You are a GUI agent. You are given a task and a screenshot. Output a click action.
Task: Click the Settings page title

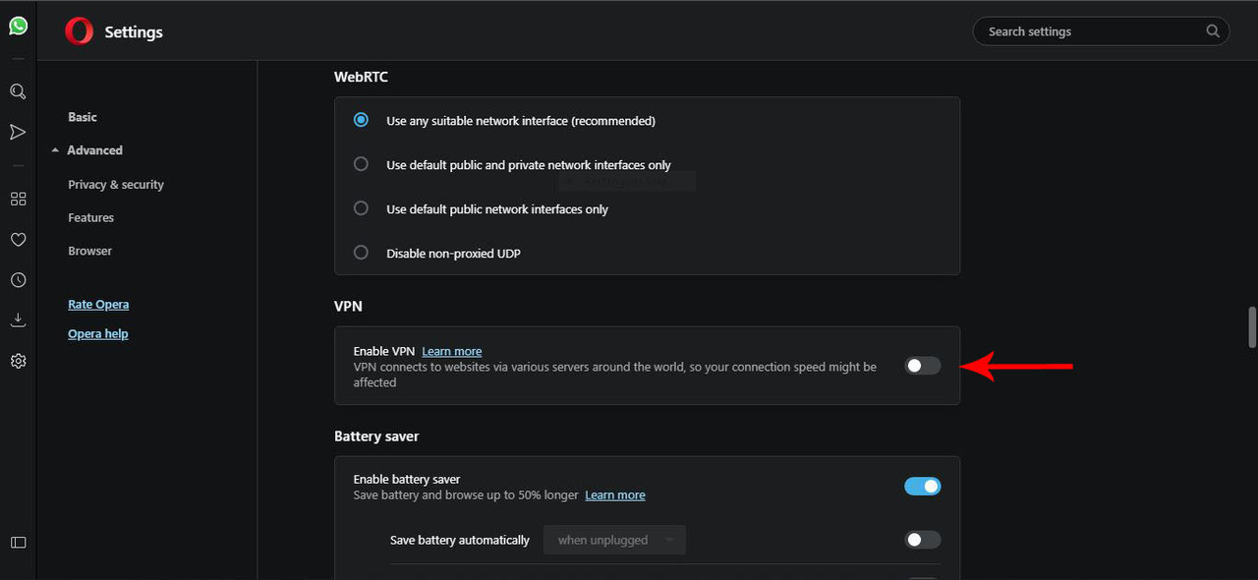(134, 31)
